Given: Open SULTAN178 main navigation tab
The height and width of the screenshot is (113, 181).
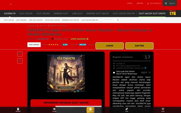Looking at the screenshot, I should [10, 14].
